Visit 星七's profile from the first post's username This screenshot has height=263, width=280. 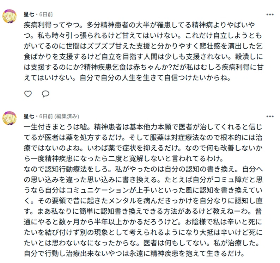29,14
